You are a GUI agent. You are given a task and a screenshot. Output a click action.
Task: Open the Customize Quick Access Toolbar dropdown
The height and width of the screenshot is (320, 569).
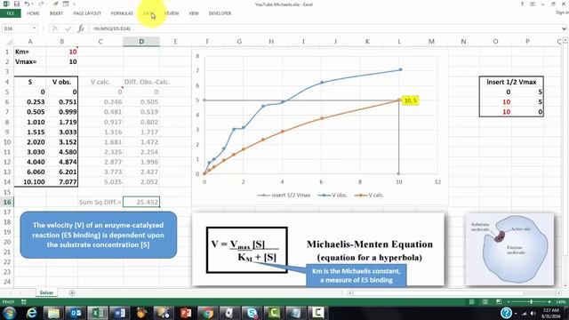(x=74, y=4)
